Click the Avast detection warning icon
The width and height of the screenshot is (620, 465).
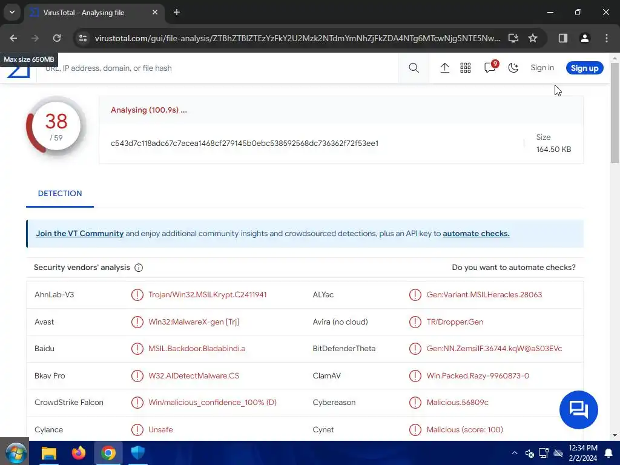pos(137,322)
